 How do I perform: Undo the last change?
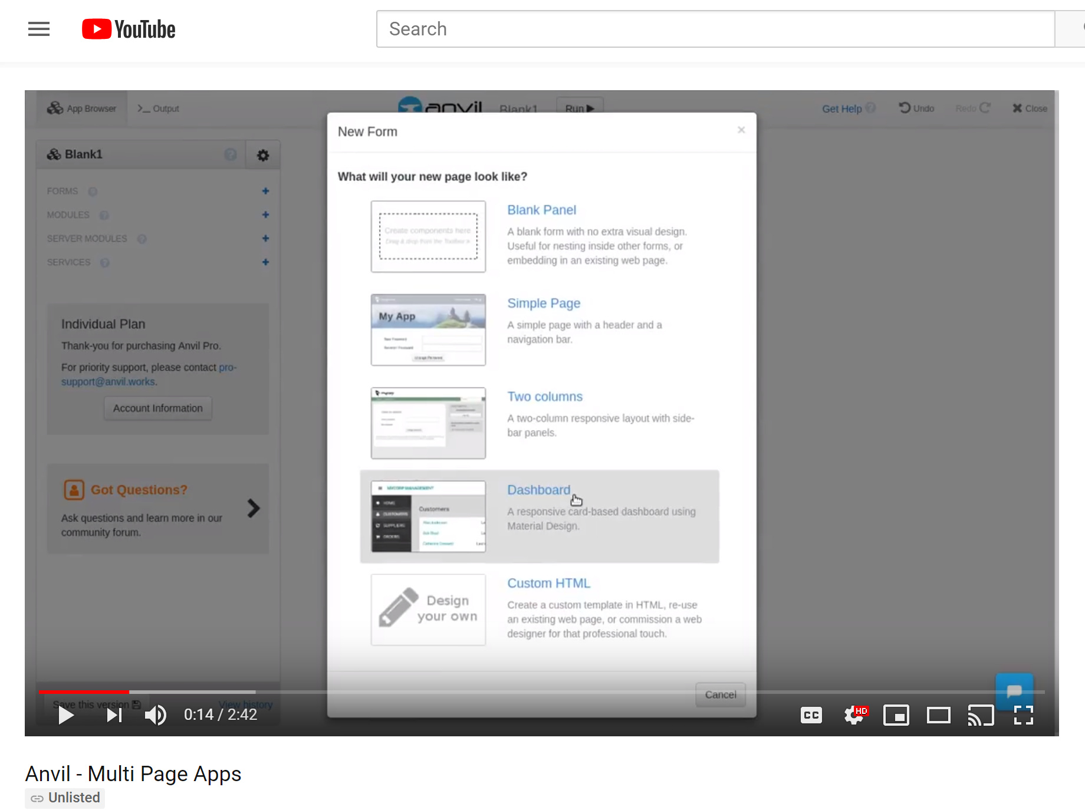[916, 108]
